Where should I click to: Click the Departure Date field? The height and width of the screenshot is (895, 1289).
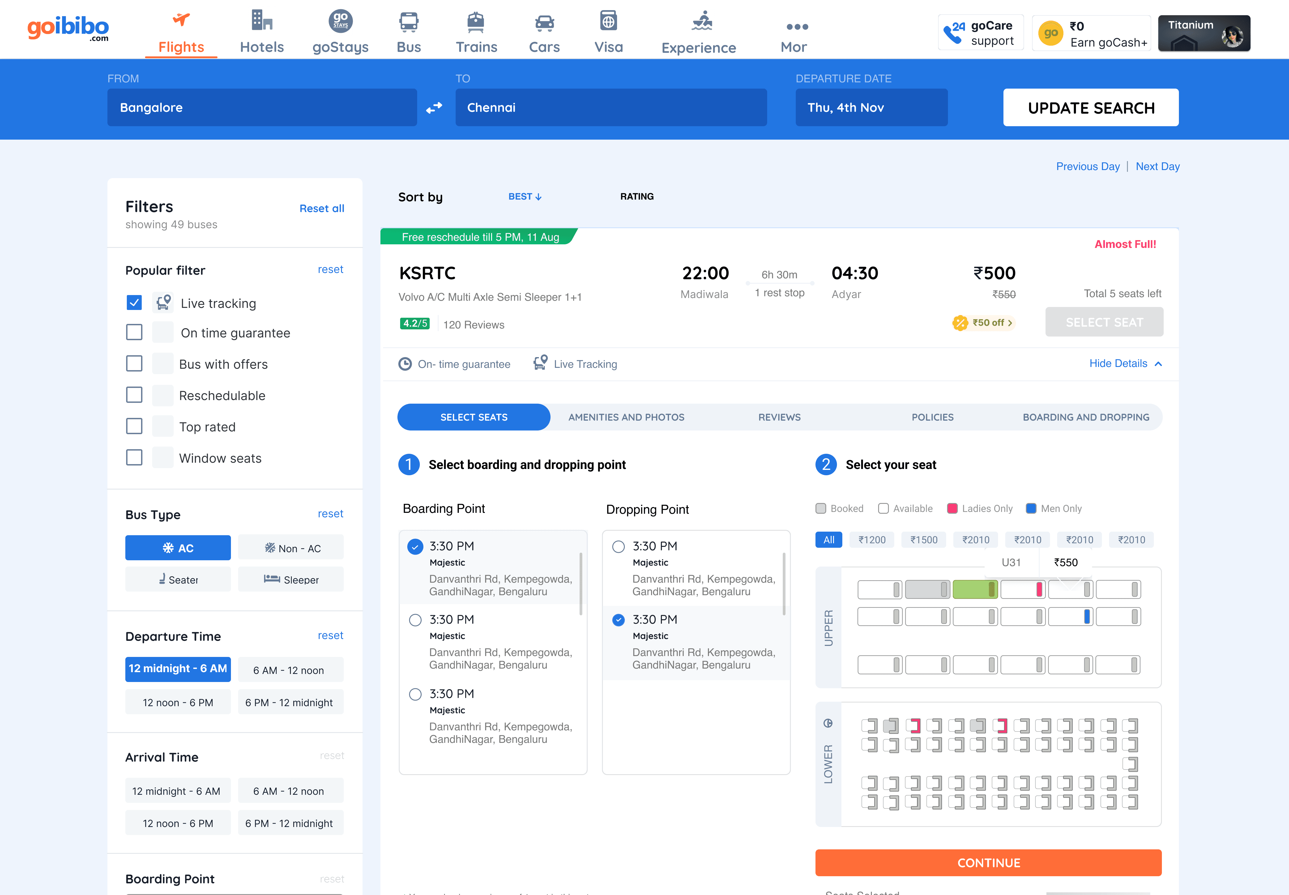pyautogui.click(x=871, y=108)
